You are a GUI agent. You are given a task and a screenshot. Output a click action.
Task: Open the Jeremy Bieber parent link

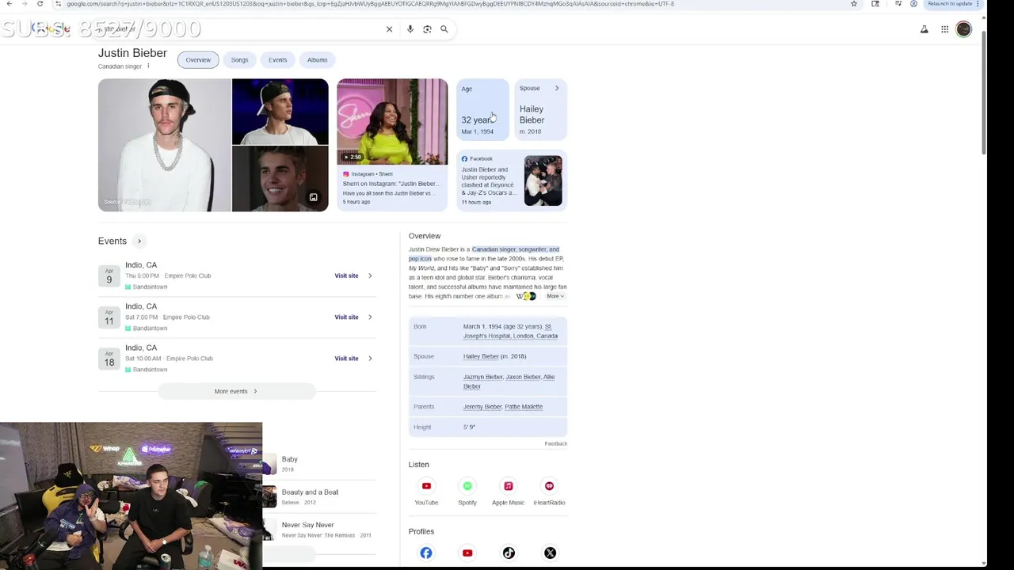(482, 407)
